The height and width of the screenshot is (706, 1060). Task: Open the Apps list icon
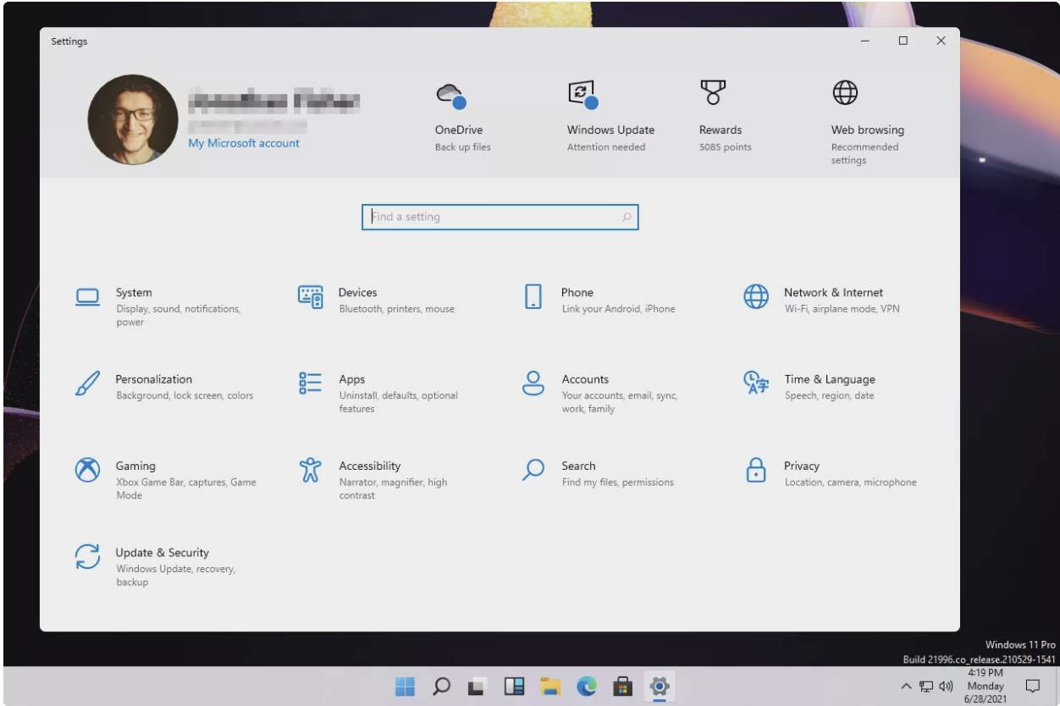point(311,383)
